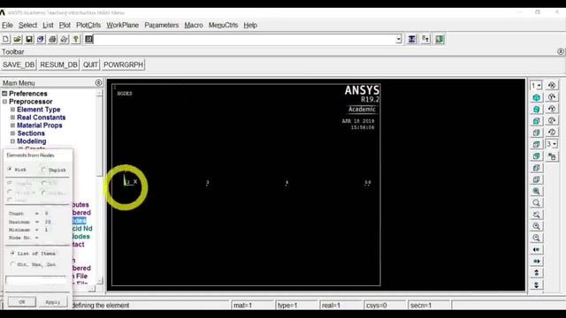Click the POWRGRPH toolbar button
The image size is (566, 318).
124,64
